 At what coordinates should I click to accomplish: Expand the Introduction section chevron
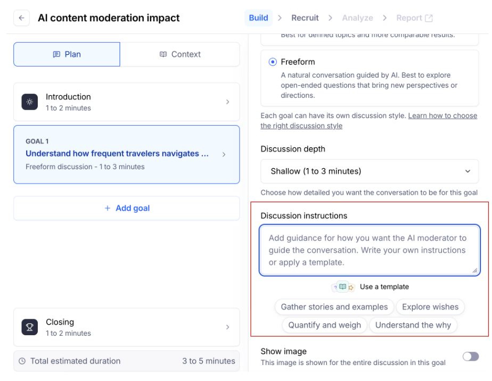click(228, 102)
